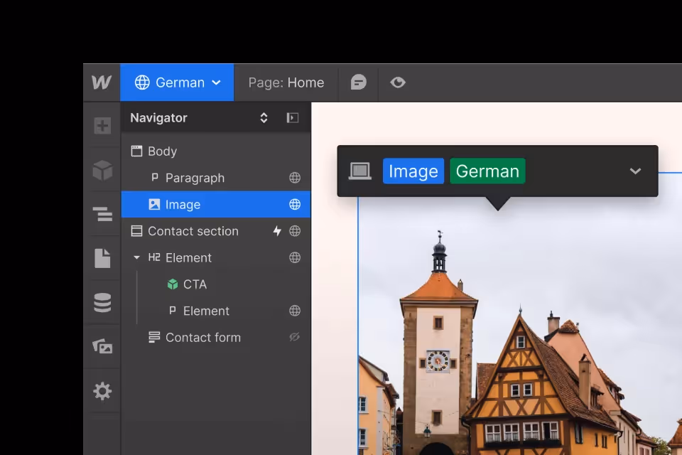The image size is (682, 455).
Task: Click Page: Home in the top bar
Action: click(x=286, y=82)
